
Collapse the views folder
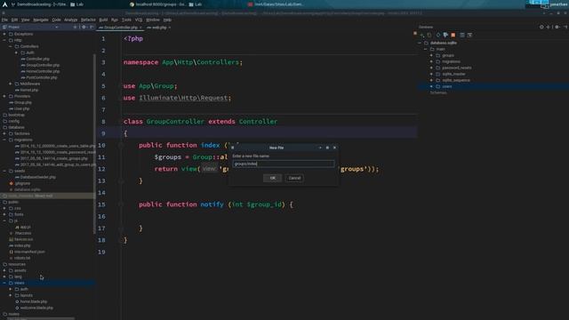click(x=4, y=283)
